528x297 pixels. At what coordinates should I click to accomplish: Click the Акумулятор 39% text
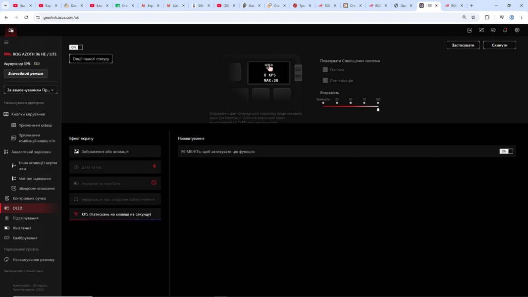[17, 63]
